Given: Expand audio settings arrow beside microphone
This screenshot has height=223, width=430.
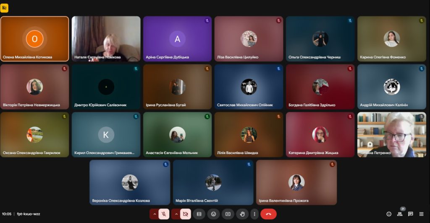Looking at the screenshot, I should pyautogui.click(x=154, y=214).
